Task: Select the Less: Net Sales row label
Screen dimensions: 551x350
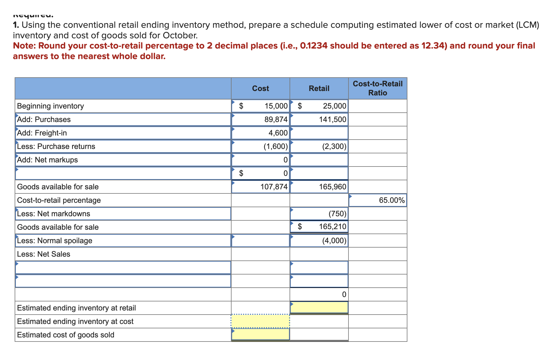Action: 43,254
